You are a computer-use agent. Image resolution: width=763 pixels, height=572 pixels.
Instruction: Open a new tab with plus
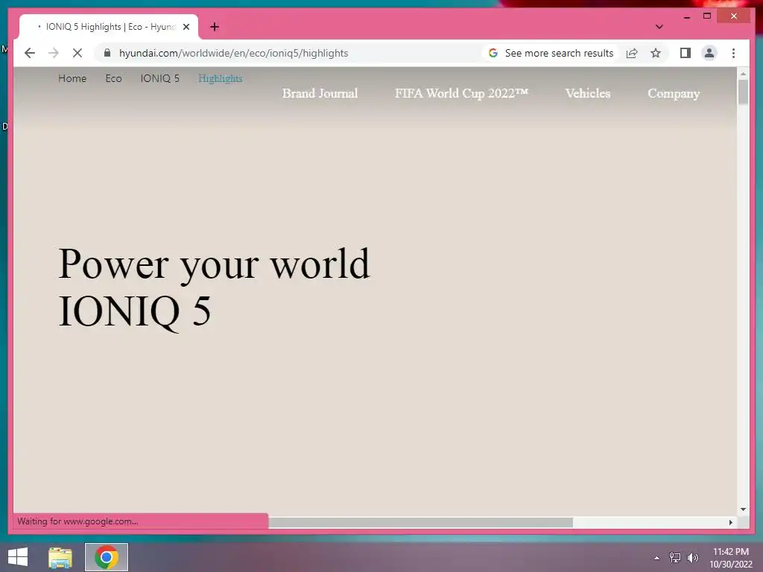click(215, 27)
